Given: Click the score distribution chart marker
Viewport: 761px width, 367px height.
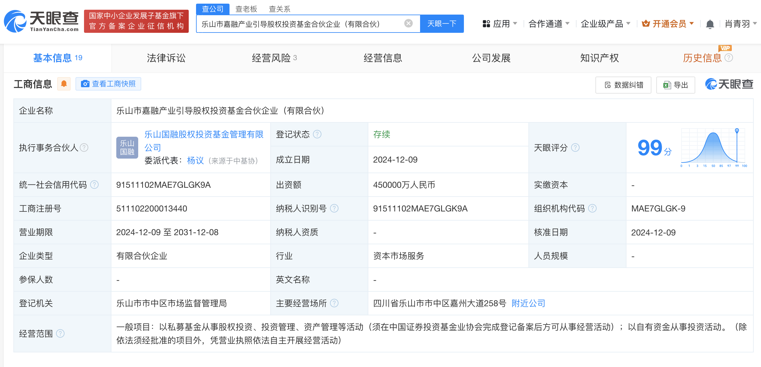Looking at the screenshot, I should [737, 131].
